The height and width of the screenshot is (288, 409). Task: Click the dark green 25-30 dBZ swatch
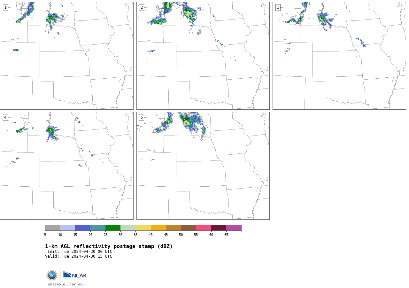(113, 228)
